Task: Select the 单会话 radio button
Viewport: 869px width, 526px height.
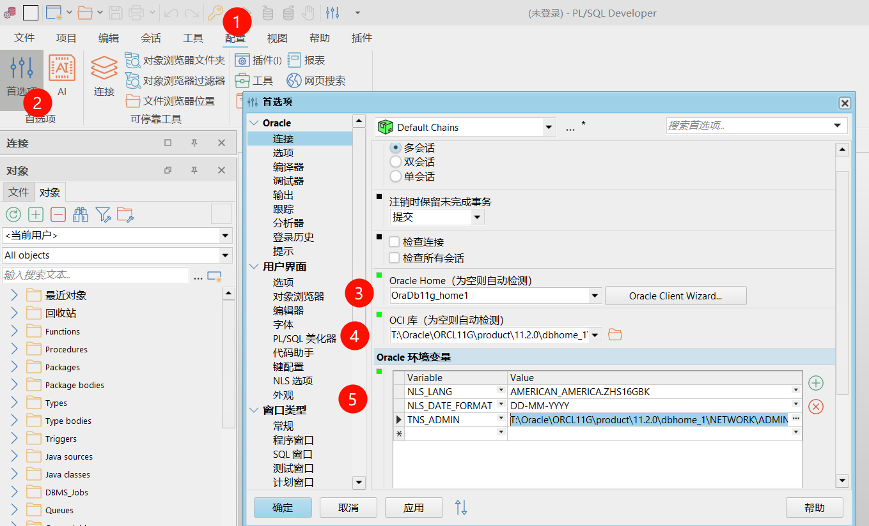Action: (x=396, y=176)
